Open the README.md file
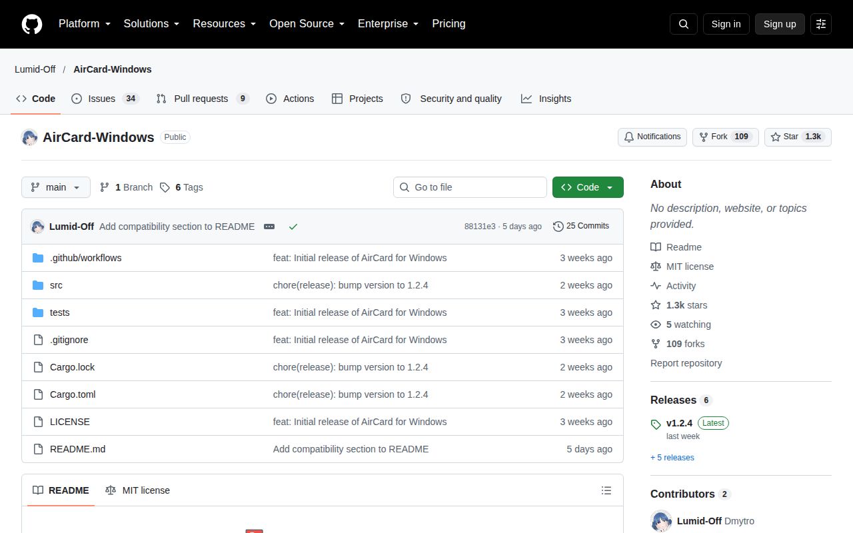The width and height of the screenshot is (853, 533). (78, 449)
